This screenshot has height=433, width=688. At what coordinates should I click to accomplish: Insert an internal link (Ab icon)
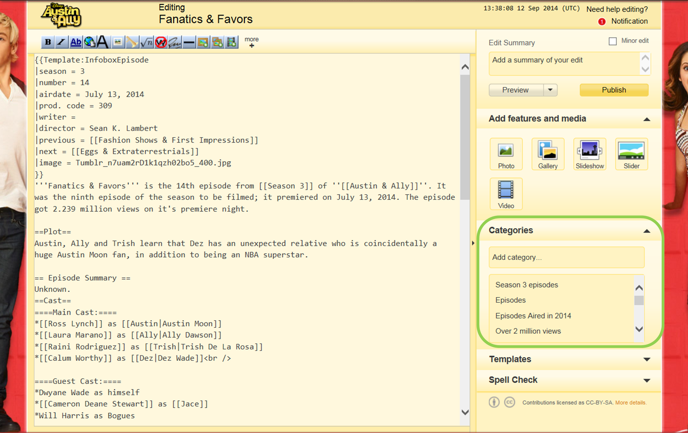pos(76,42)
